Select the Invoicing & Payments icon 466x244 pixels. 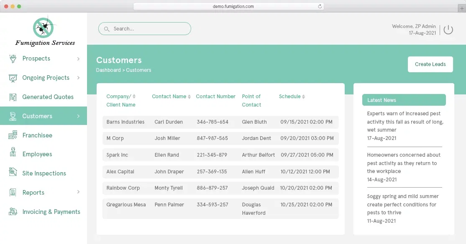pos(13,212)
